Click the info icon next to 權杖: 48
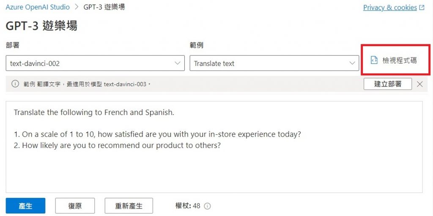This screenshot has width=433, height=216. click(207, 206)
